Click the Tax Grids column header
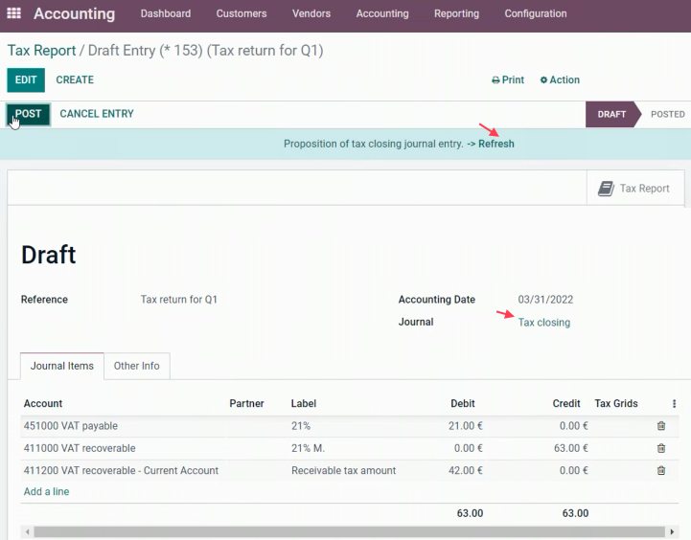 616,404
